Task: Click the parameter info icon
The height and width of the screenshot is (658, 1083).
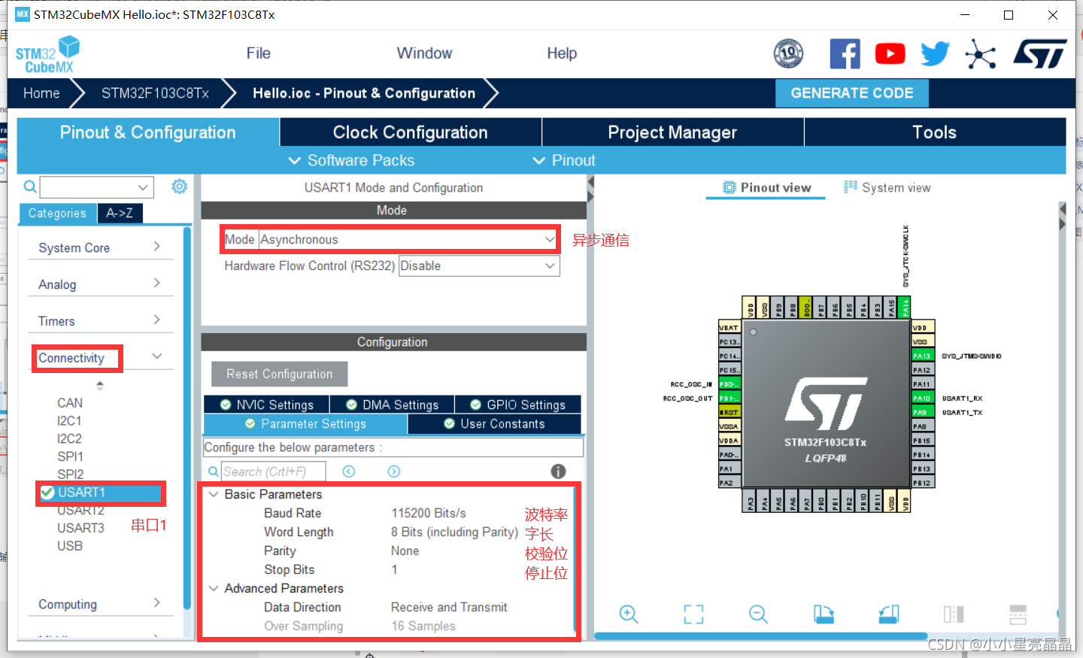Action: point(558,472)
